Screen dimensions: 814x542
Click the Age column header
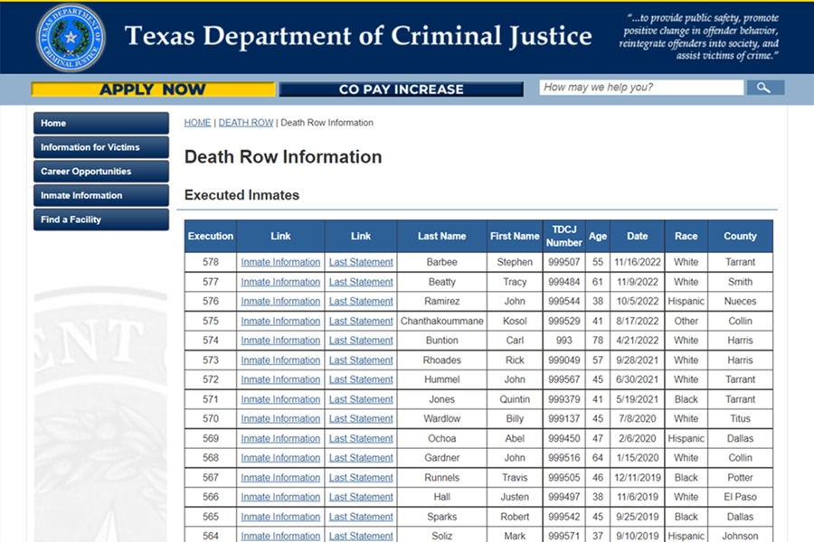(598, 236)
